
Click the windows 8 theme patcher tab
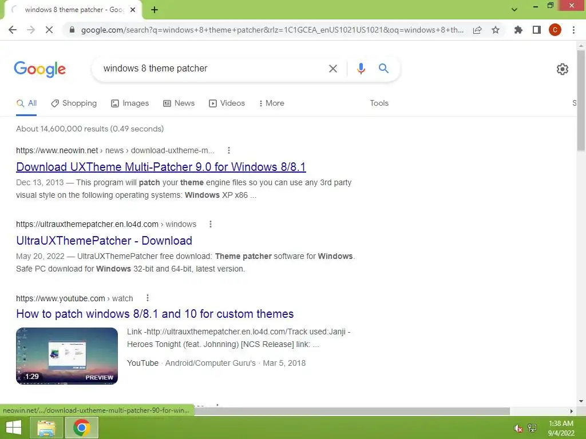74,10
